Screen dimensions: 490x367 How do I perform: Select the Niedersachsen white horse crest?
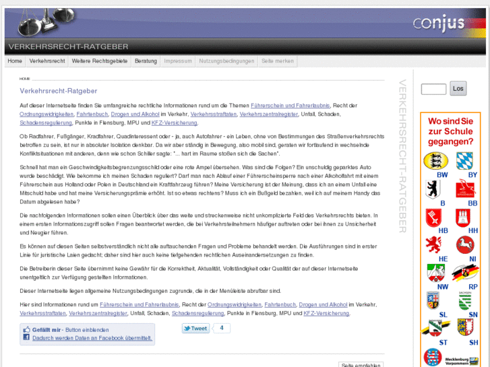465,245
